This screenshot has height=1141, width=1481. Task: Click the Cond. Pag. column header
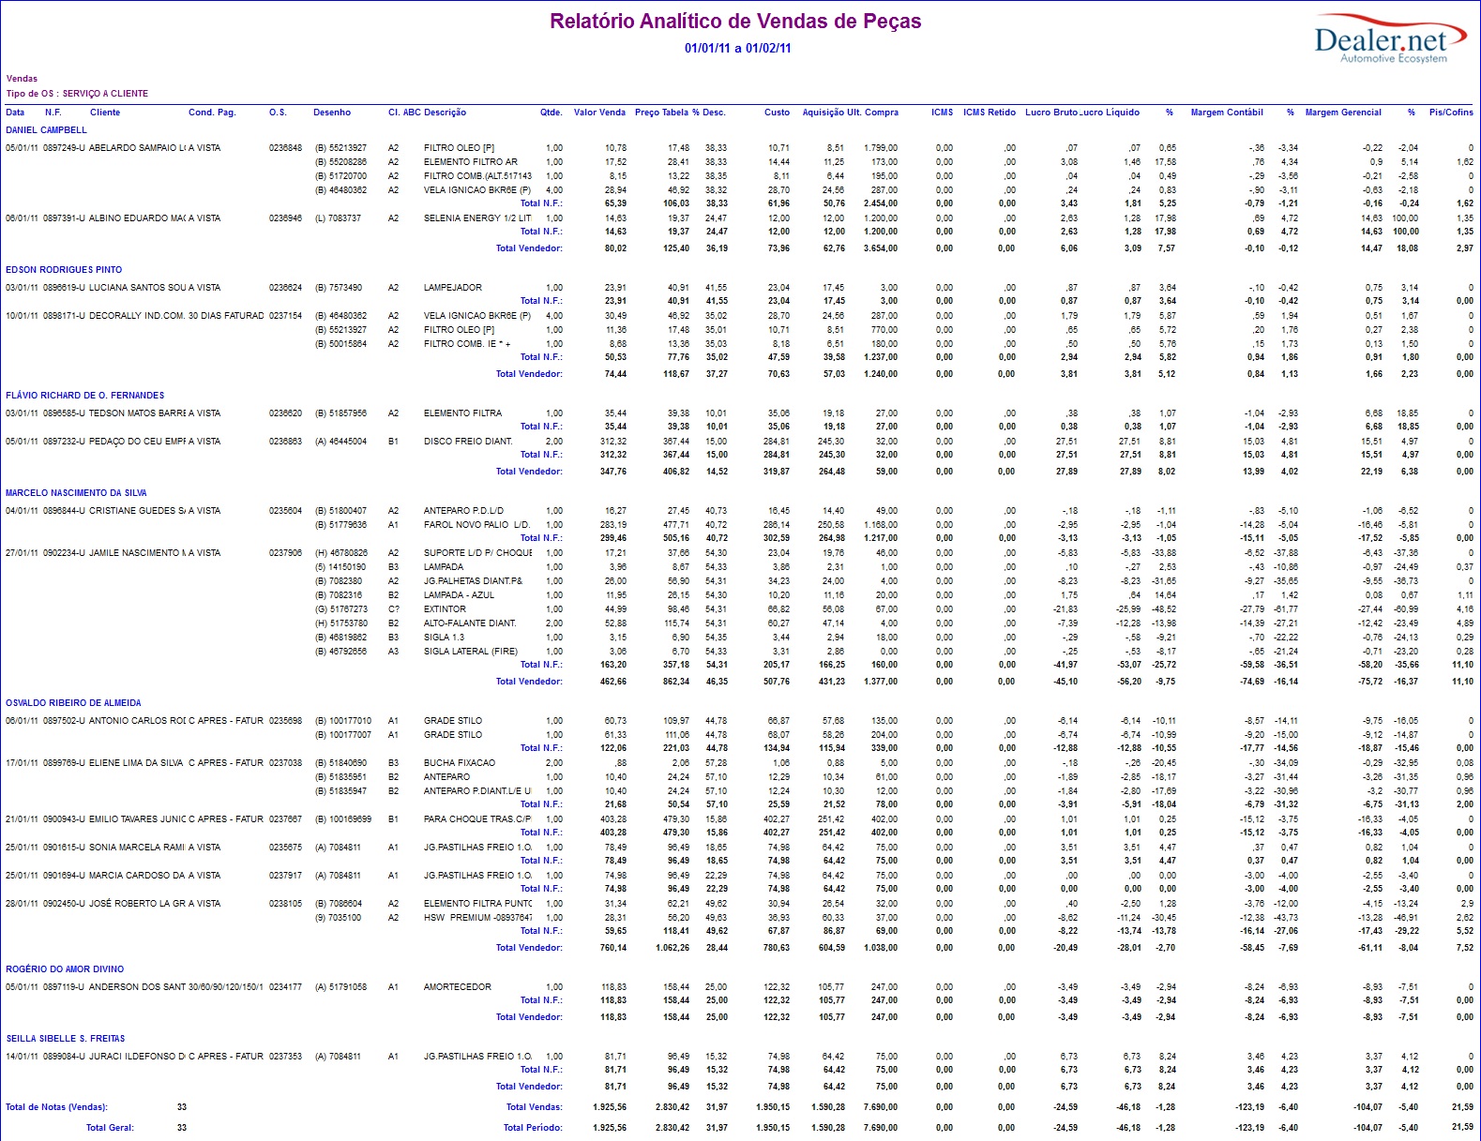click(212, 113)
